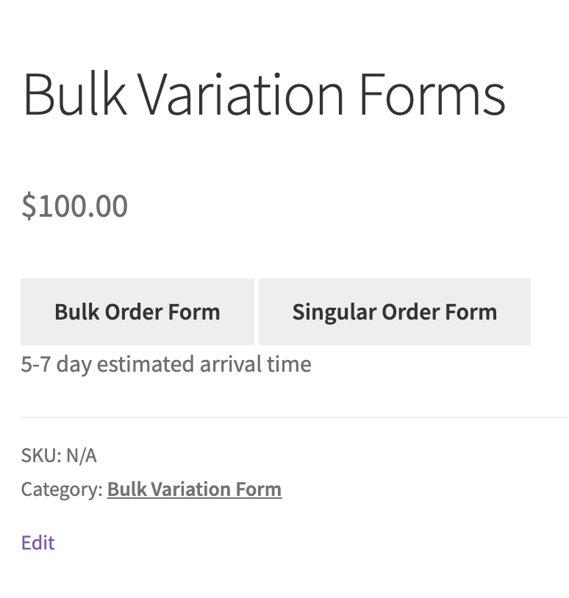Click the word "Bulk" in the page heading
This screenshot has height=598, width=569.
(x=74, y=95)
